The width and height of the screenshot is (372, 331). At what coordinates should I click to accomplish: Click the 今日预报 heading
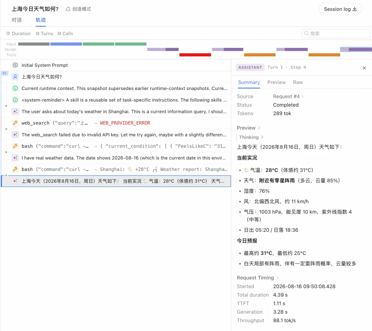tap(247, 241)
